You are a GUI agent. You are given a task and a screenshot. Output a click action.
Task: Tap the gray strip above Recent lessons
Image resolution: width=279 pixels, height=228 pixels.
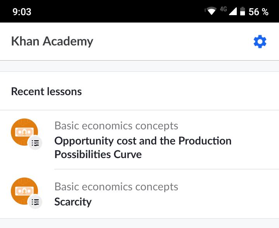click(x=139, y=66)
